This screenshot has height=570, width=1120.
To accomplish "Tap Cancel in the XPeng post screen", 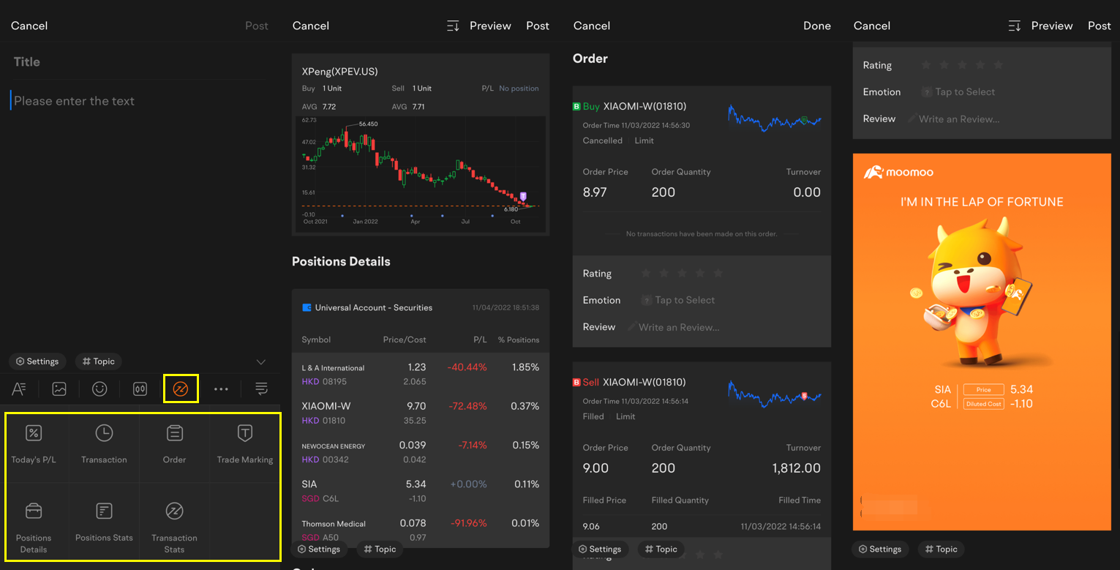I will [311, 26].
